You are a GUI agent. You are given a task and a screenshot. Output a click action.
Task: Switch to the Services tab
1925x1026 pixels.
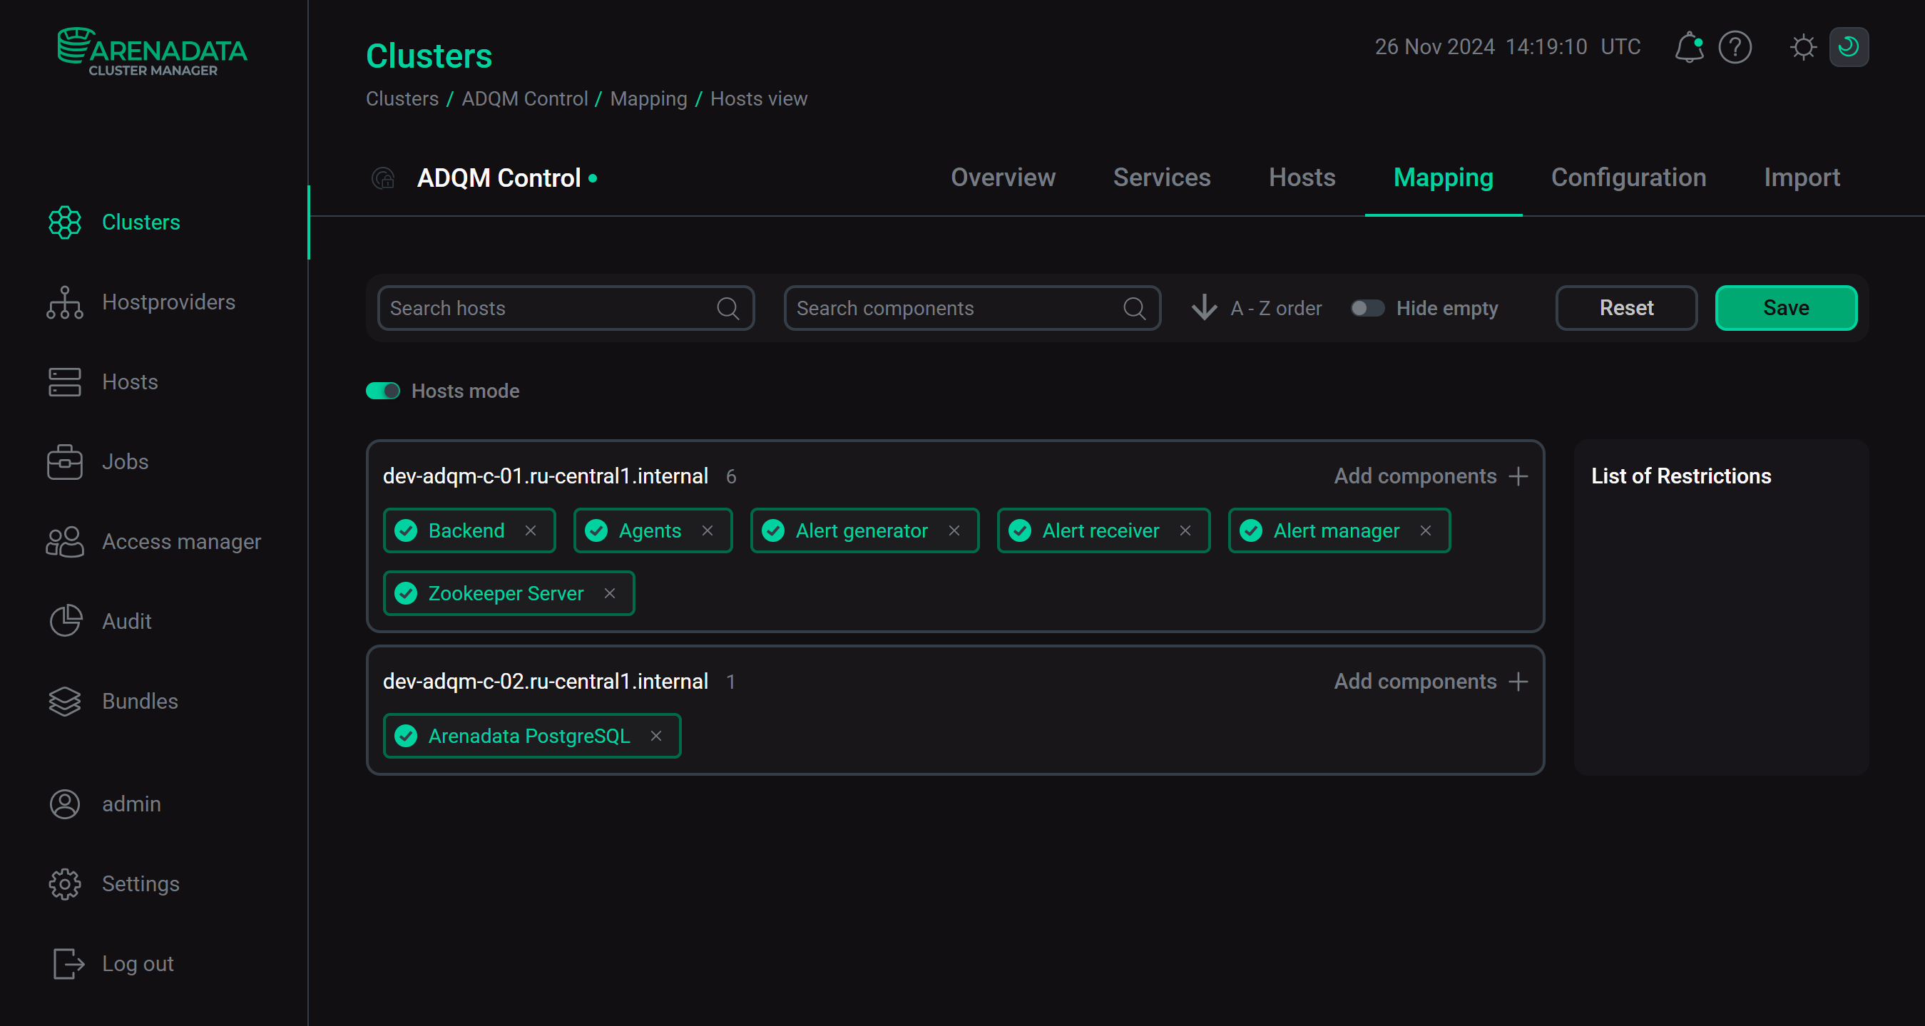pos(1161,178)
